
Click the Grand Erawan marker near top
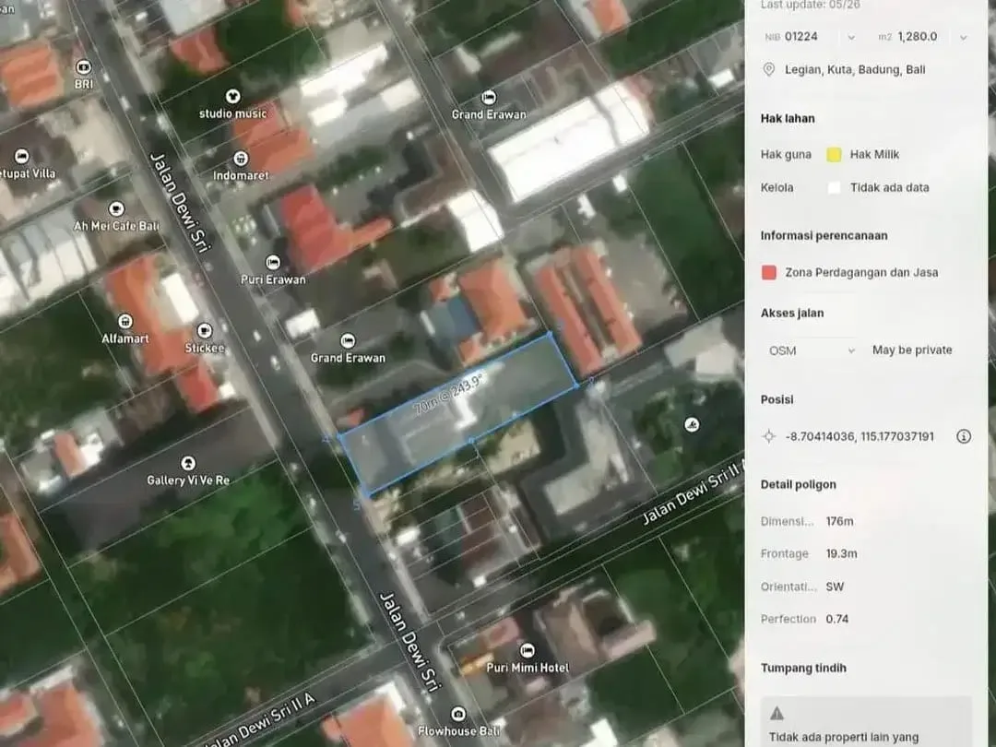coord(489,97)
